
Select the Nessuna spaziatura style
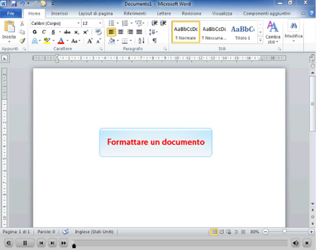[214, 32]
